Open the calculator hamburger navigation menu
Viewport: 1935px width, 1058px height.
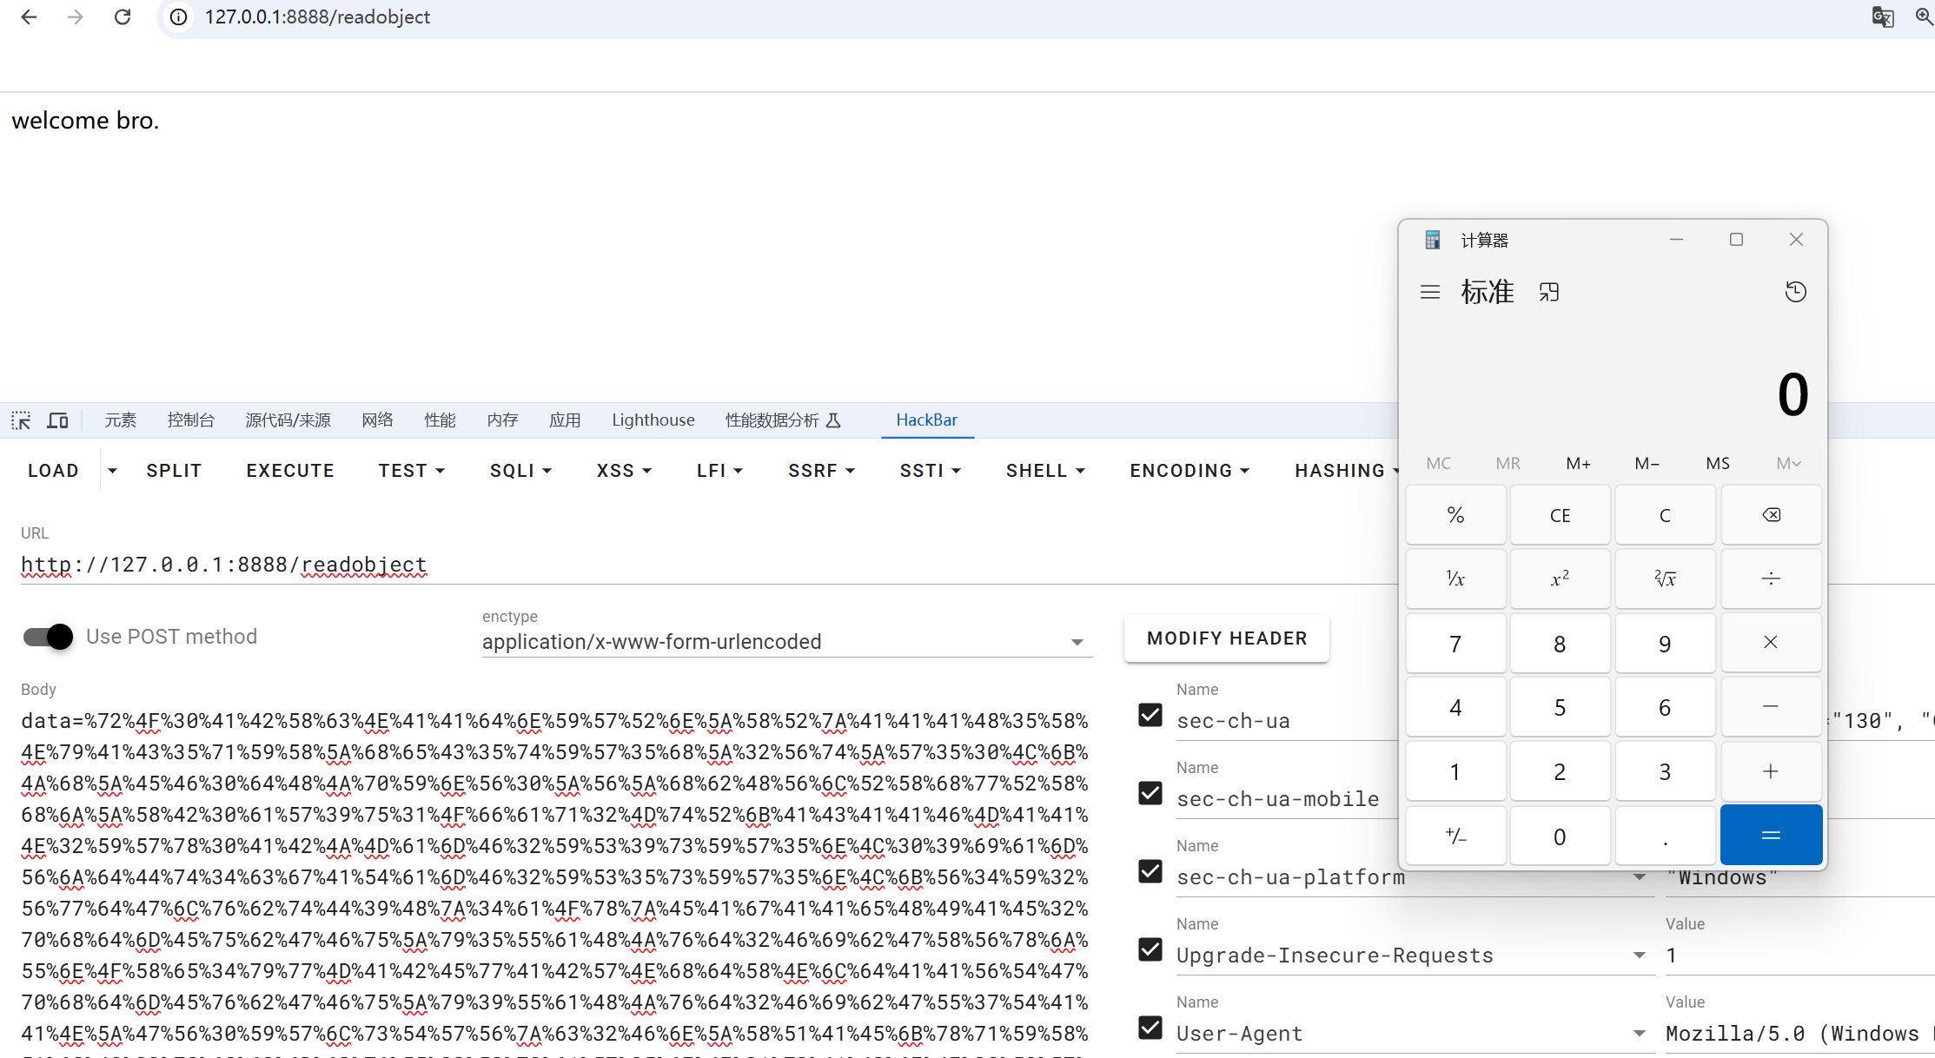click(x=1429, y=292)
